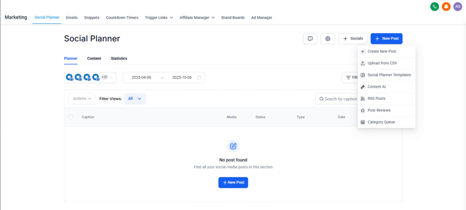
Task: Expand the Filter Views All dropdown
Action: 135,99
